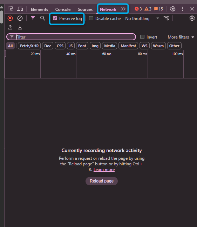Open network conditions wifi icon
Screen dimensions: 197x227
point(166,18)
